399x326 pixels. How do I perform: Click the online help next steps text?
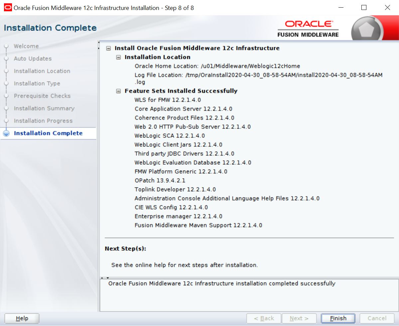[x=185, y=265]
